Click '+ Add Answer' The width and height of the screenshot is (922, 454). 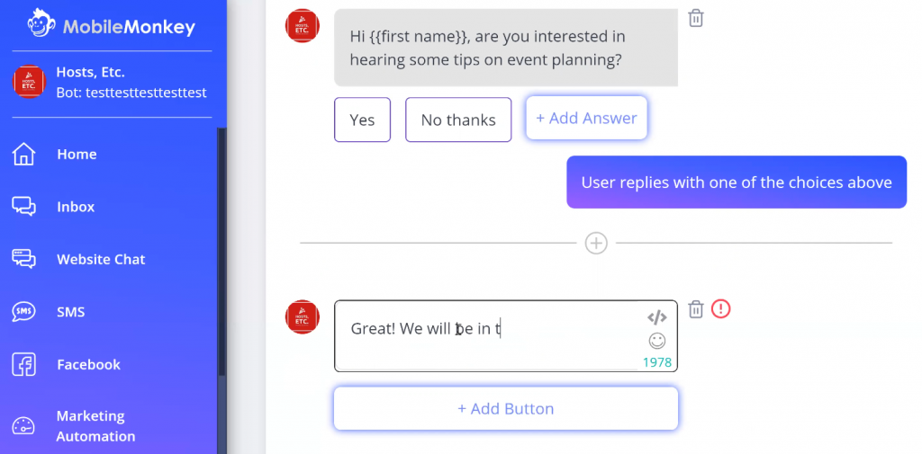click(586, 118)
